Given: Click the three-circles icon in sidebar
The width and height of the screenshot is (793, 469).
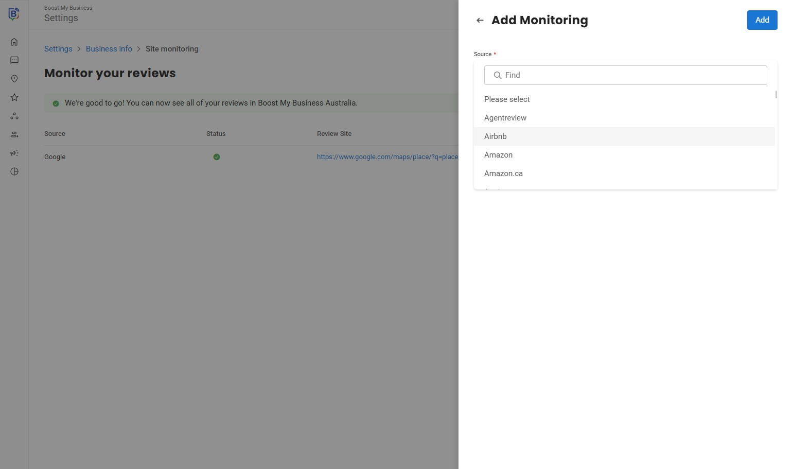Looking at the screenshot, I should [x=14, y=116].
